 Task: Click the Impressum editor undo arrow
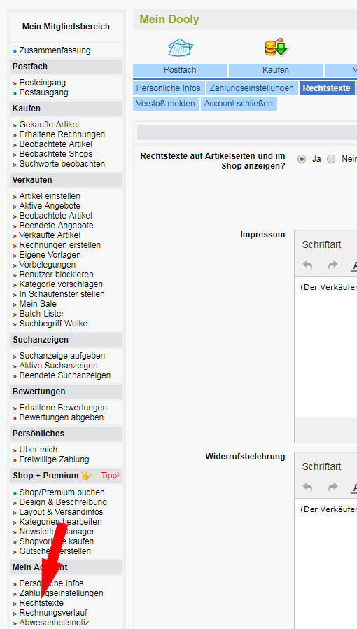tap(308, 265)
